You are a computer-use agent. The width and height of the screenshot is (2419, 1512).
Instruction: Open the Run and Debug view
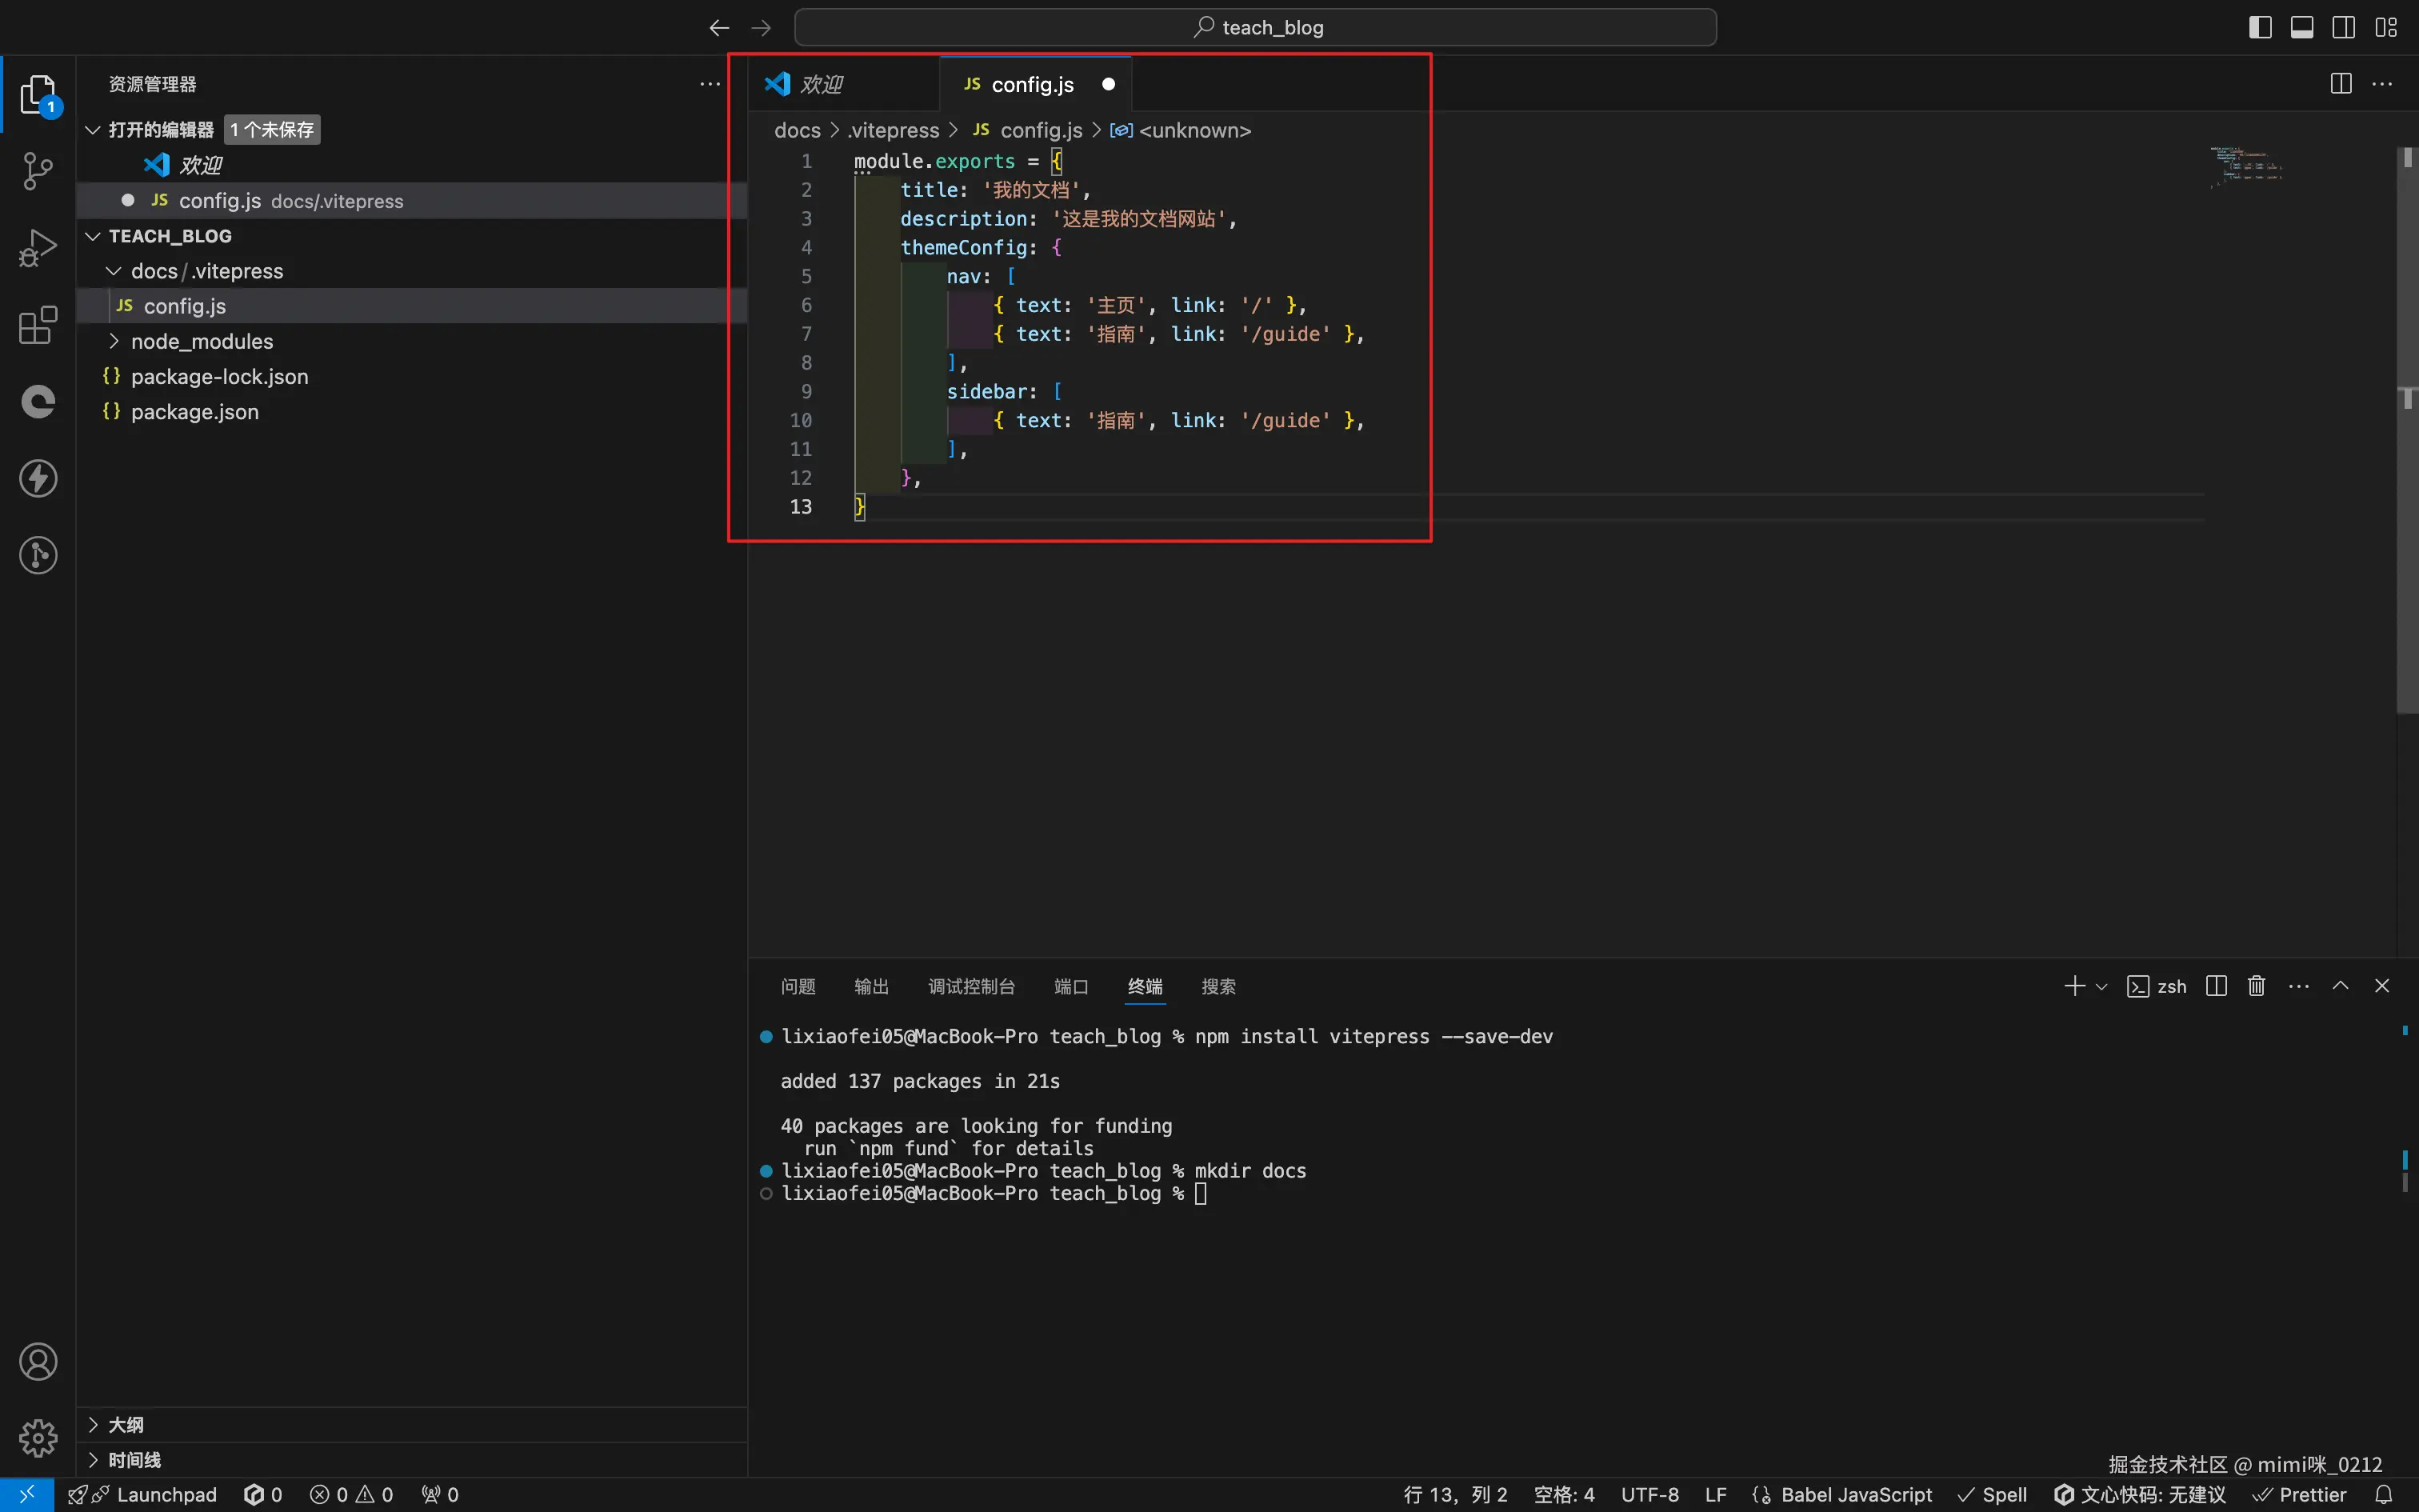(38, 248)
